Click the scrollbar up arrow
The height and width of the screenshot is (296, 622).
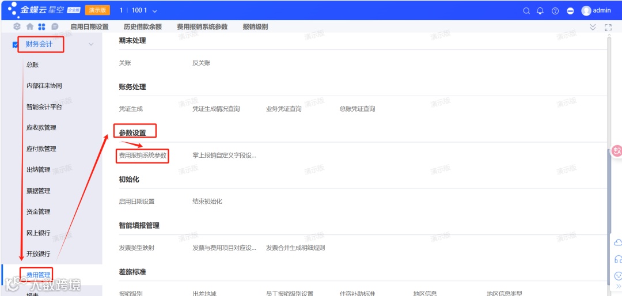coord(609,36)
